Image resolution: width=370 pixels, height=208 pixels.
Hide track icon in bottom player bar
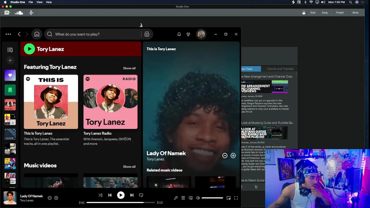click(50, 198)
